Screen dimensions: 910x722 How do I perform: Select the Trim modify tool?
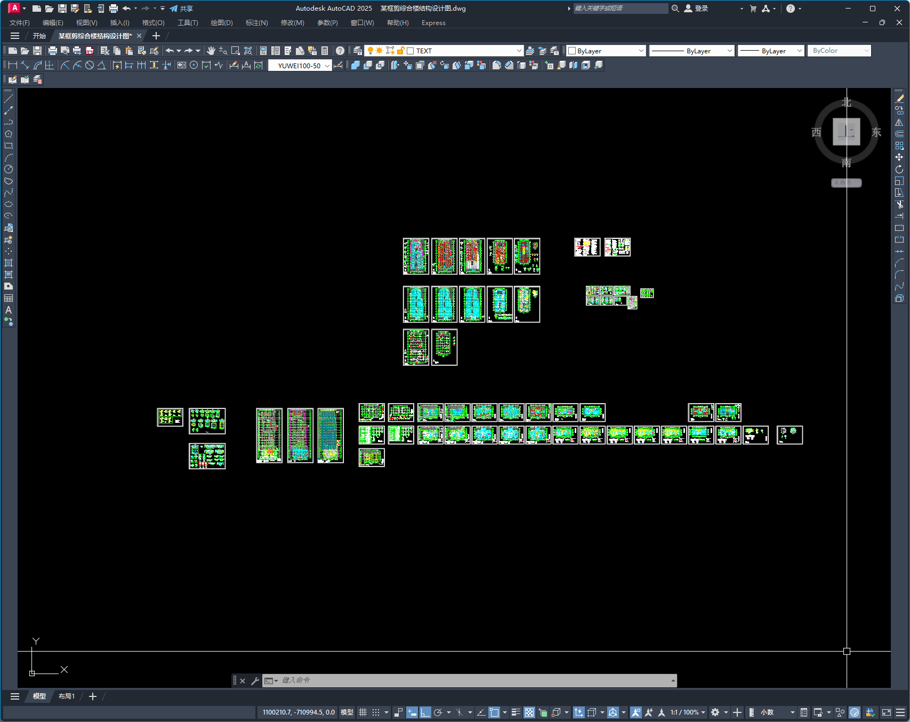[899, 204]
